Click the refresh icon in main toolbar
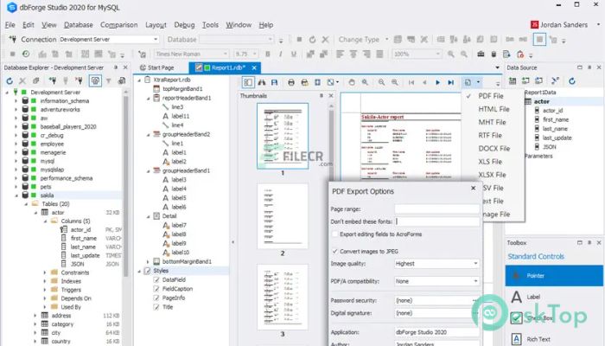The width and height of the screenshot is (605, 346). 312,40
